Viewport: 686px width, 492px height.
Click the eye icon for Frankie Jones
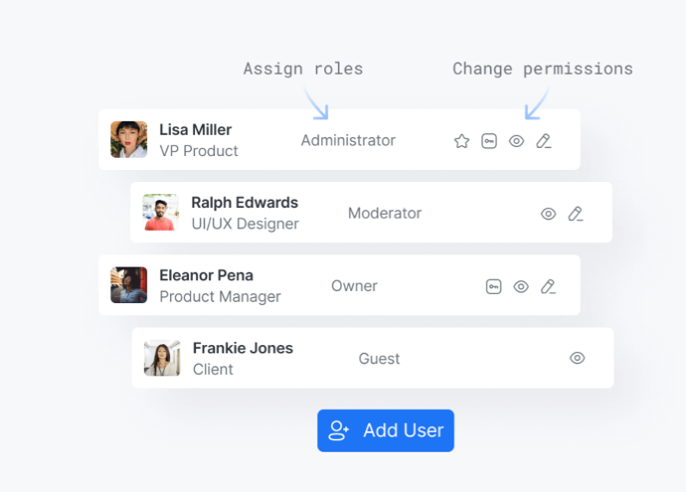(577, 358)
